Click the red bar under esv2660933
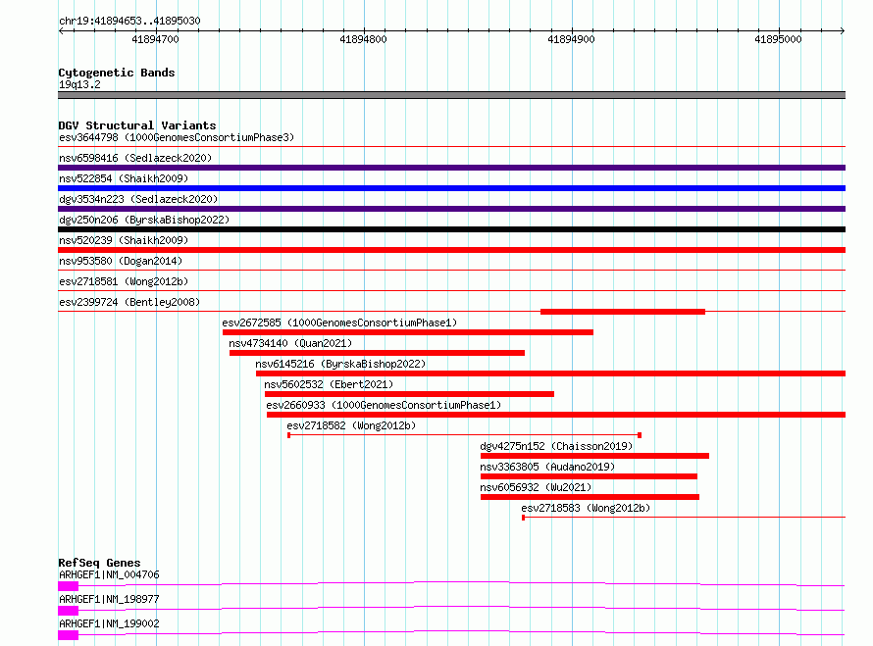This screenshot has width=873, height=646. 556,415
